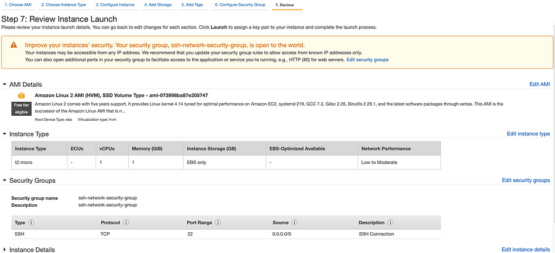Switch to 2. Choose Instance Type step
The image size is (555, 253).
coord(63,4)
